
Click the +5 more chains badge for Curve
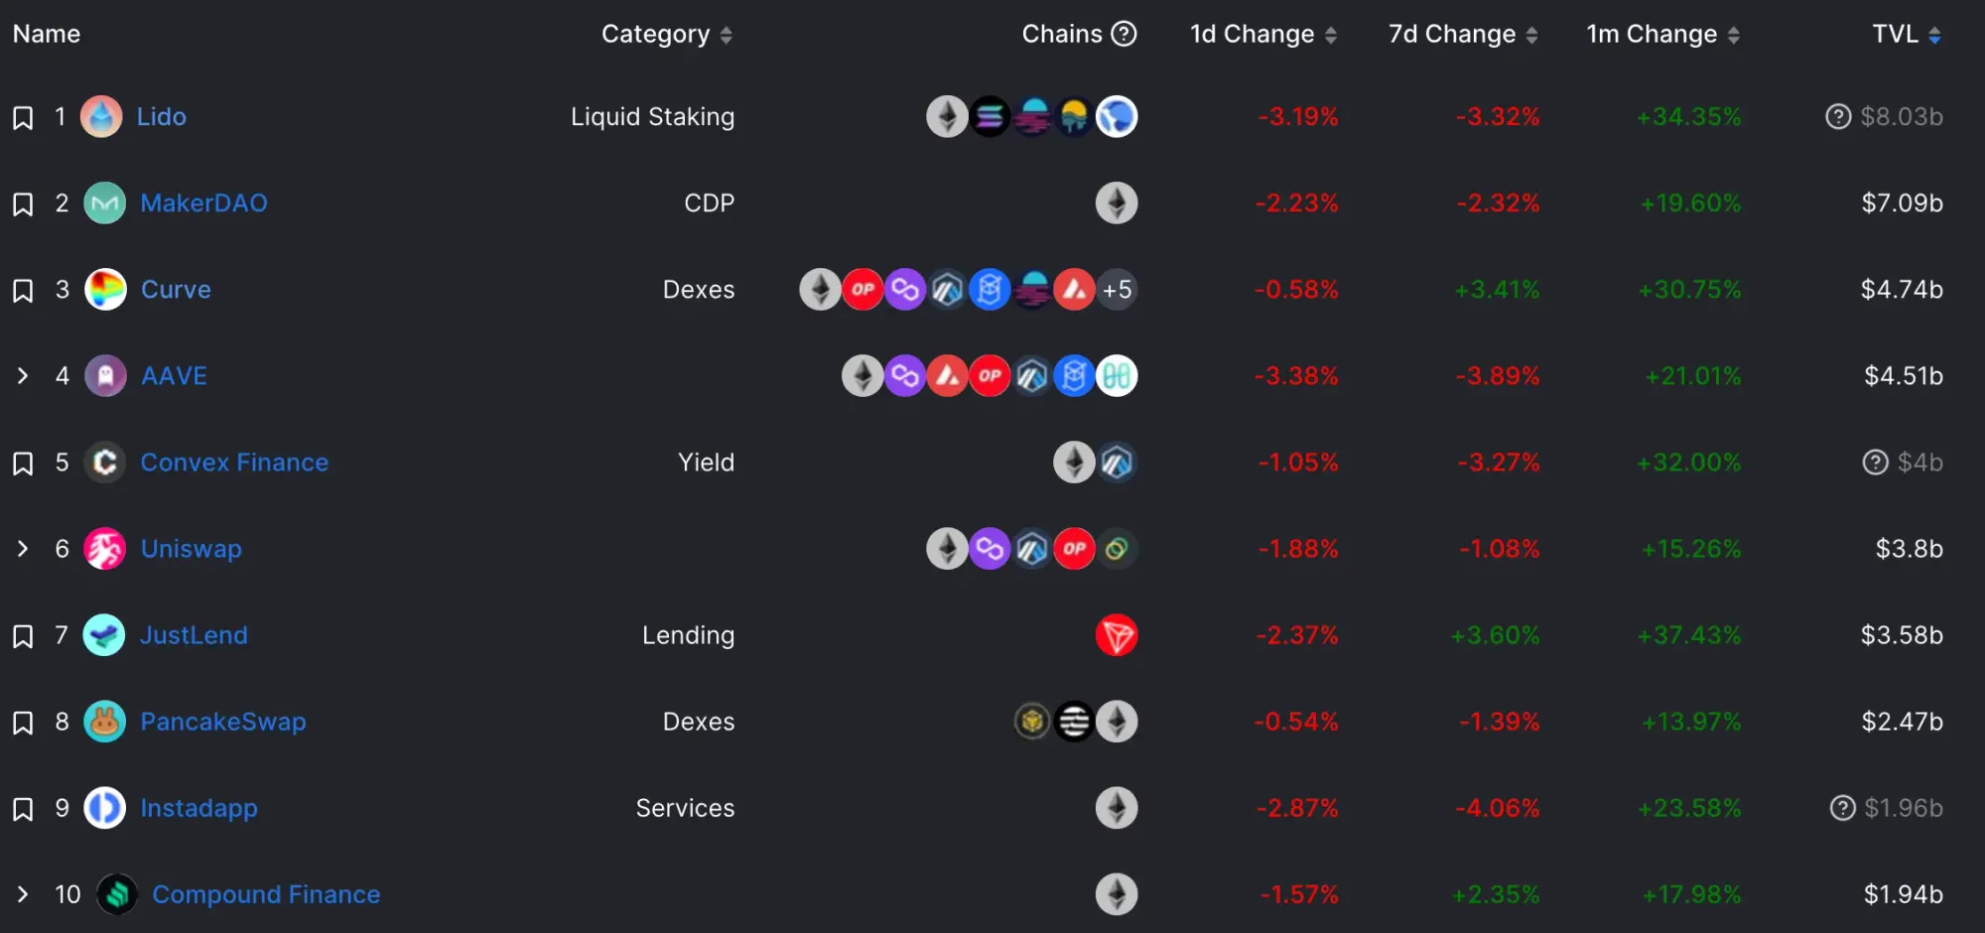(1117, 290)
